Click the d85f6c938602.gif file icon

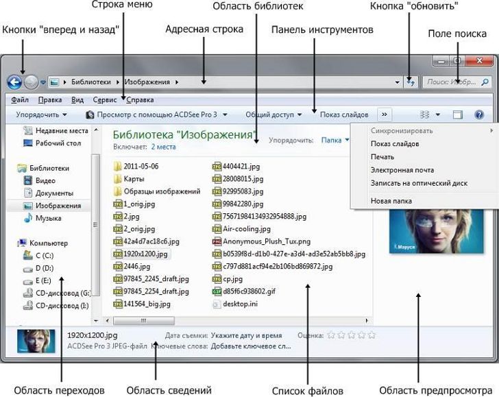pos(217,291)
